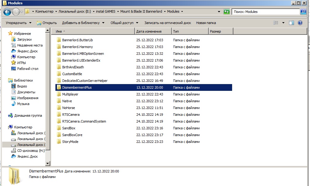Click the Открыть toolbar button
The height and width of the screenshot is (186, 310).
click(47, 23)
